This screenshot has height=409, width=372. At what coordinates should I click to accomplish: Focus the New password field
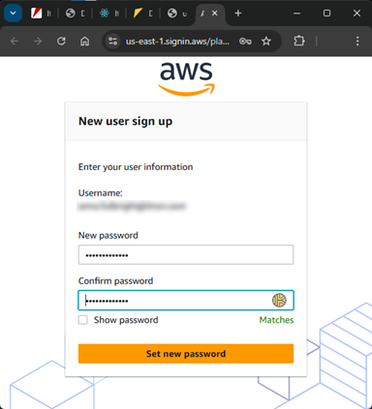[x=186, y=255]
